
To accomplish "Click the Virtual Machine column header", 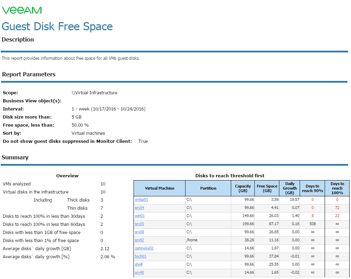I will click(160, 188).
